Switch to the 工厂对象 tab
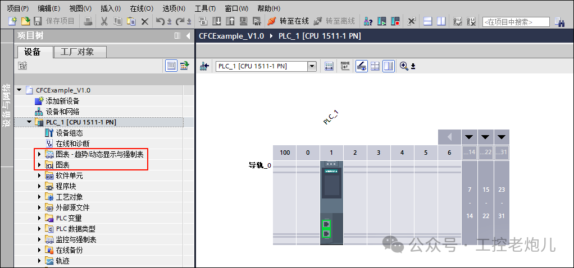The image size is (574, 268). pos(80,52)
